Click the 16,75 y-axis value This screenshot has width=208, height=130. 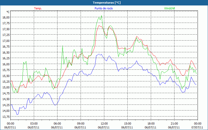coord(6,47)
